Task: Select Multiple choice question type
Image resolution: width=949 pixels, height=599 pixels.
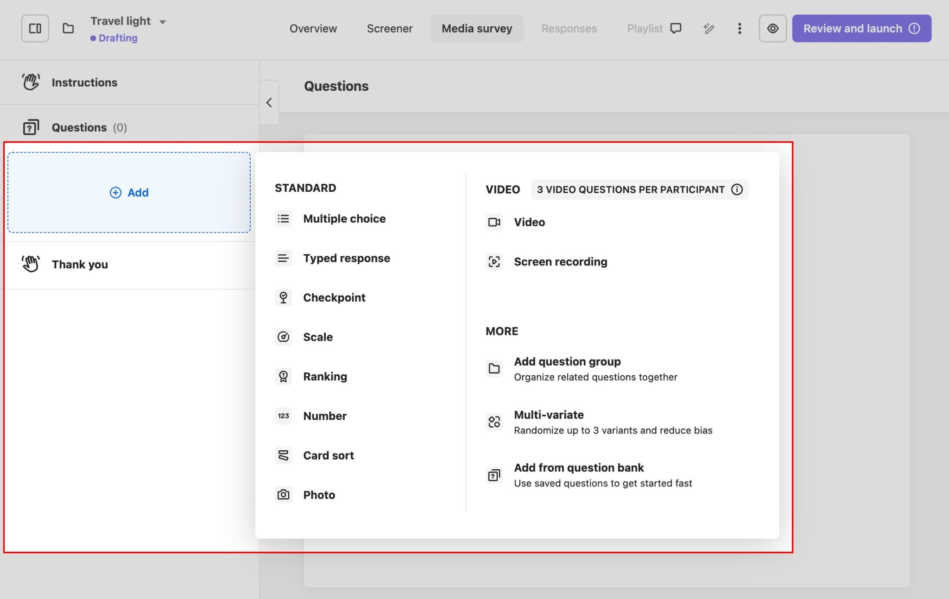Action: pyautogui.click(x=344, y=219)
